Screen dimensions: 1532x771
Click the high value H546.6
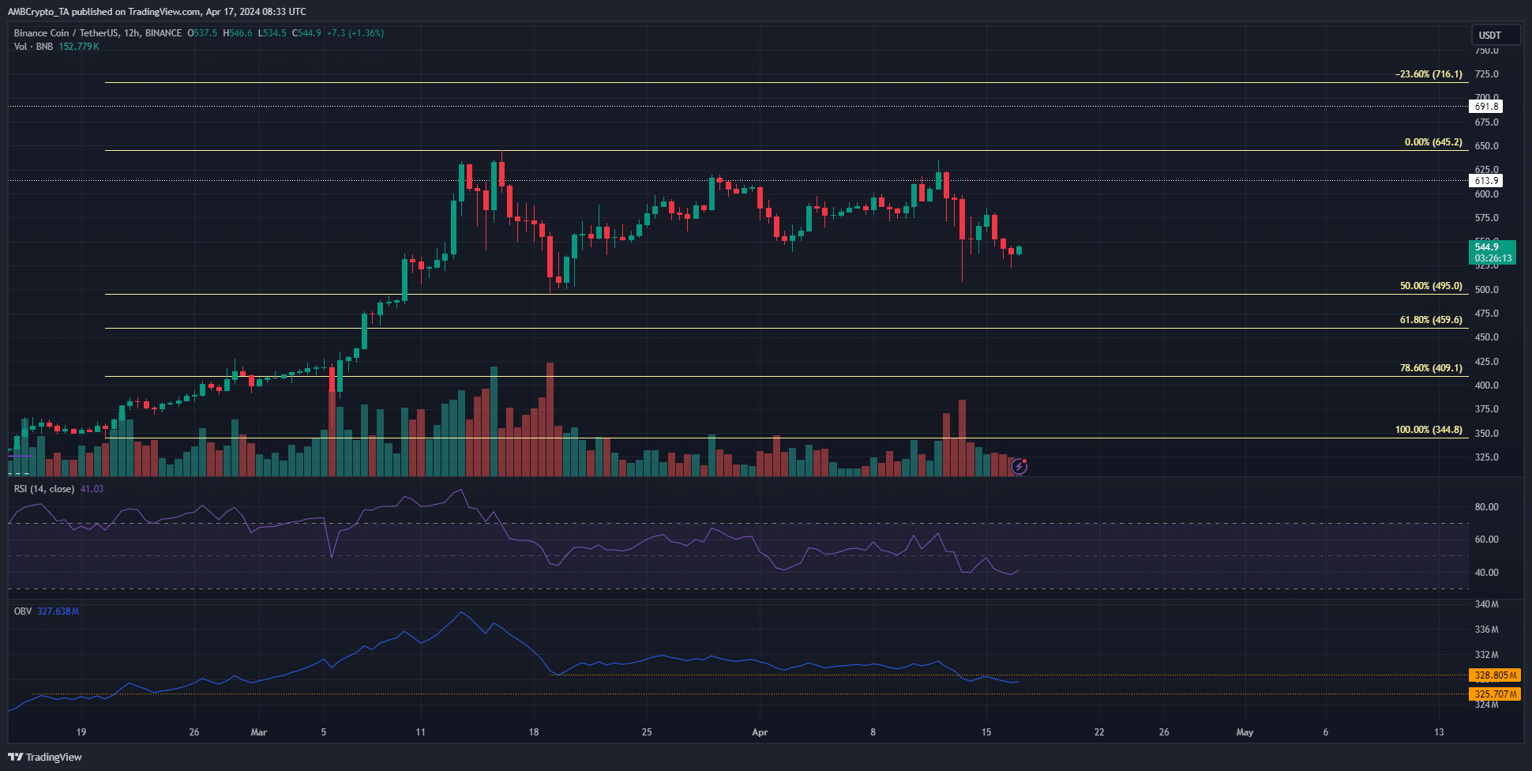[x=238, y=33]
